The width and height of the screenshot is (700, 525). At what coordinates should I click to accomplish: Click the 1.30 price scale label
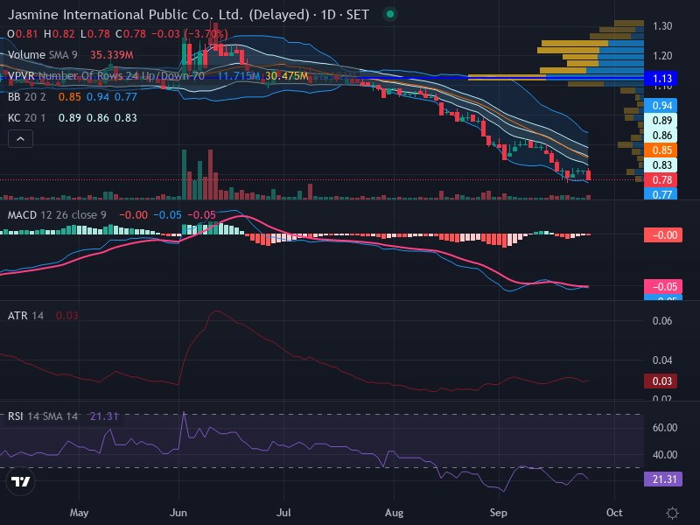(662, 26)
